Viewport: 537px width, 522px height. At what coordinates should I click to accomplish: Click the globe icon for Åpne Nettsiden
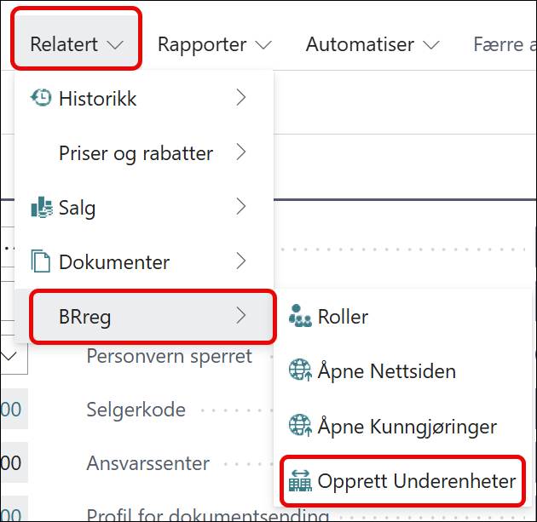300,371
